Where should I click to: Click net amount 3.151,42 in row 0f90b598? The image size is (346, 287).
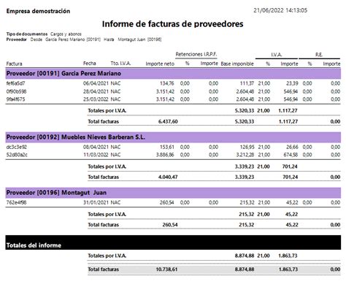[165, 91]
